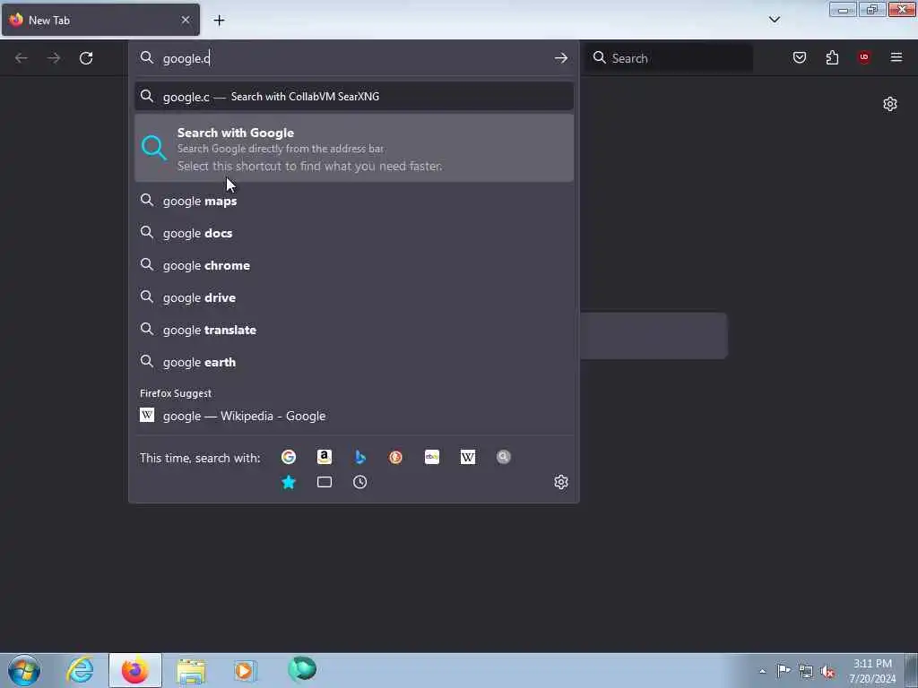Open search settings gear in dropdown
The height and width of the screenshot is (688, 918).
(x=561, y=482)
